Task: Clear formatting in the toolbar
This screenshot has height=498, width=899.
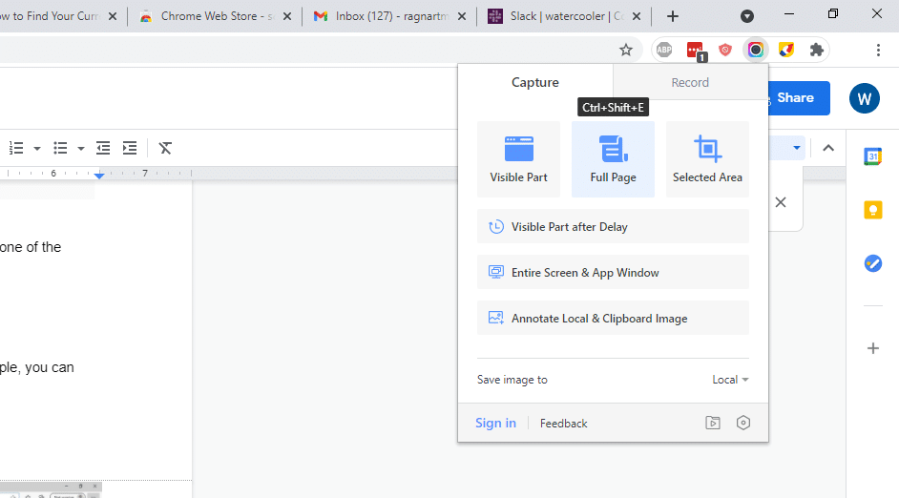Action: [165, 149]
